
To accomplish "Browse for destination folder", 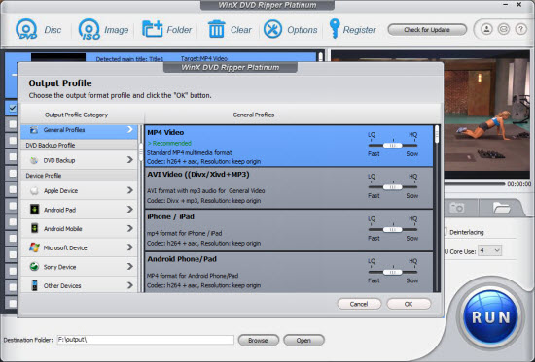I will [x=259, y=340].
